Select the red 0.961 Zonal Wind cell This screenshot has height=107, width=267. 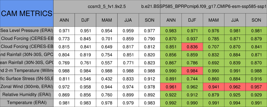171,86
